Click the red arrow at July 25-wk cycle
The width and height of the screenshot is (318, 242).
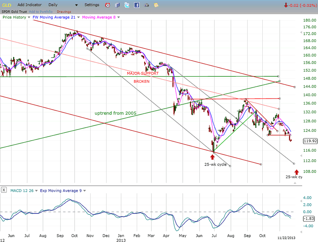(x=212, y=157)
